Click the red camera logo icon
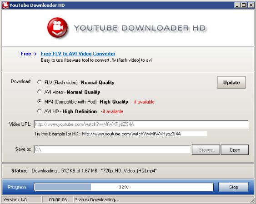The height and width of the screenshot is (204, 256). (57, 28)
